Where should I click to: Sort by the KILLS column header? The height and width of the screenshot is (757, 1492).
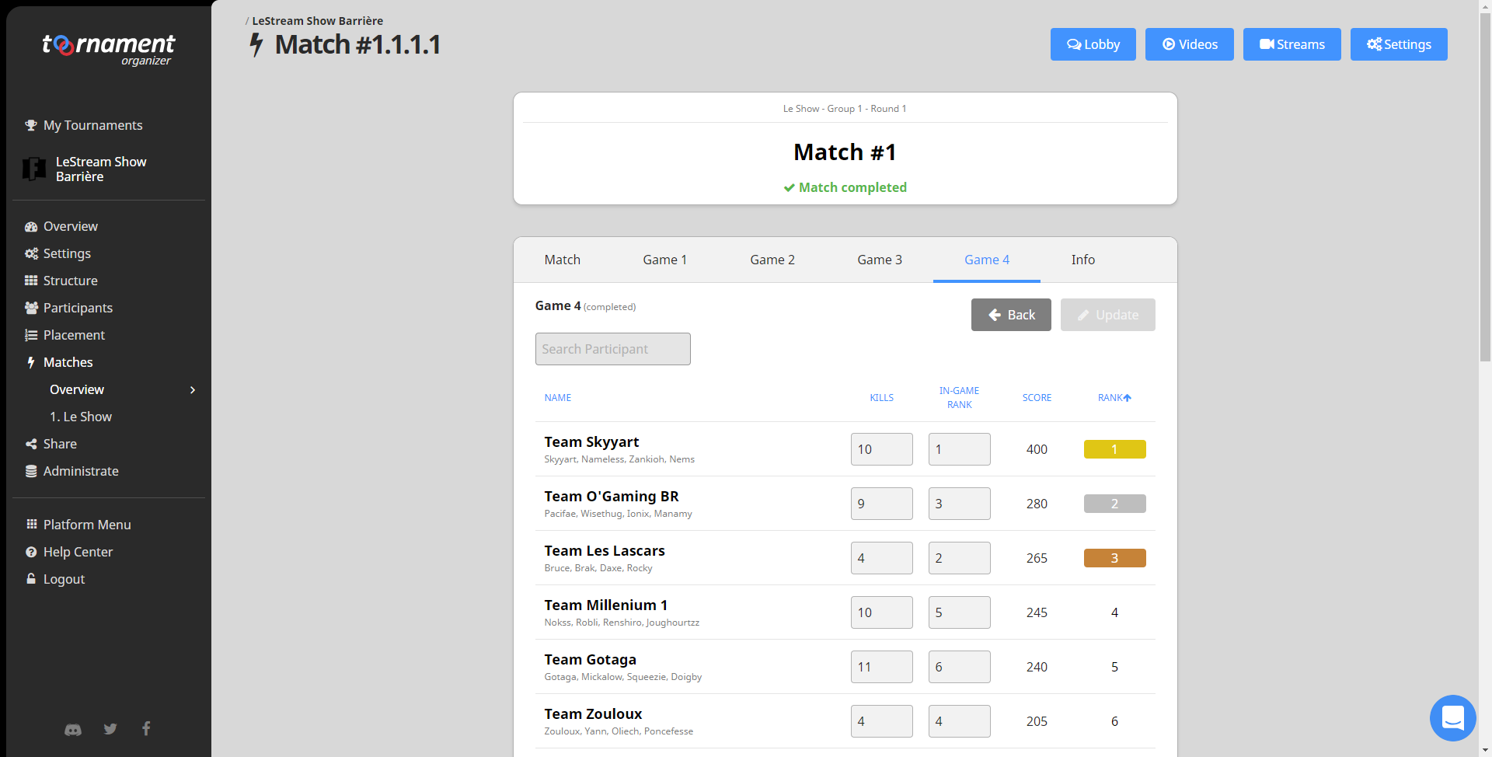pos(882,398)
